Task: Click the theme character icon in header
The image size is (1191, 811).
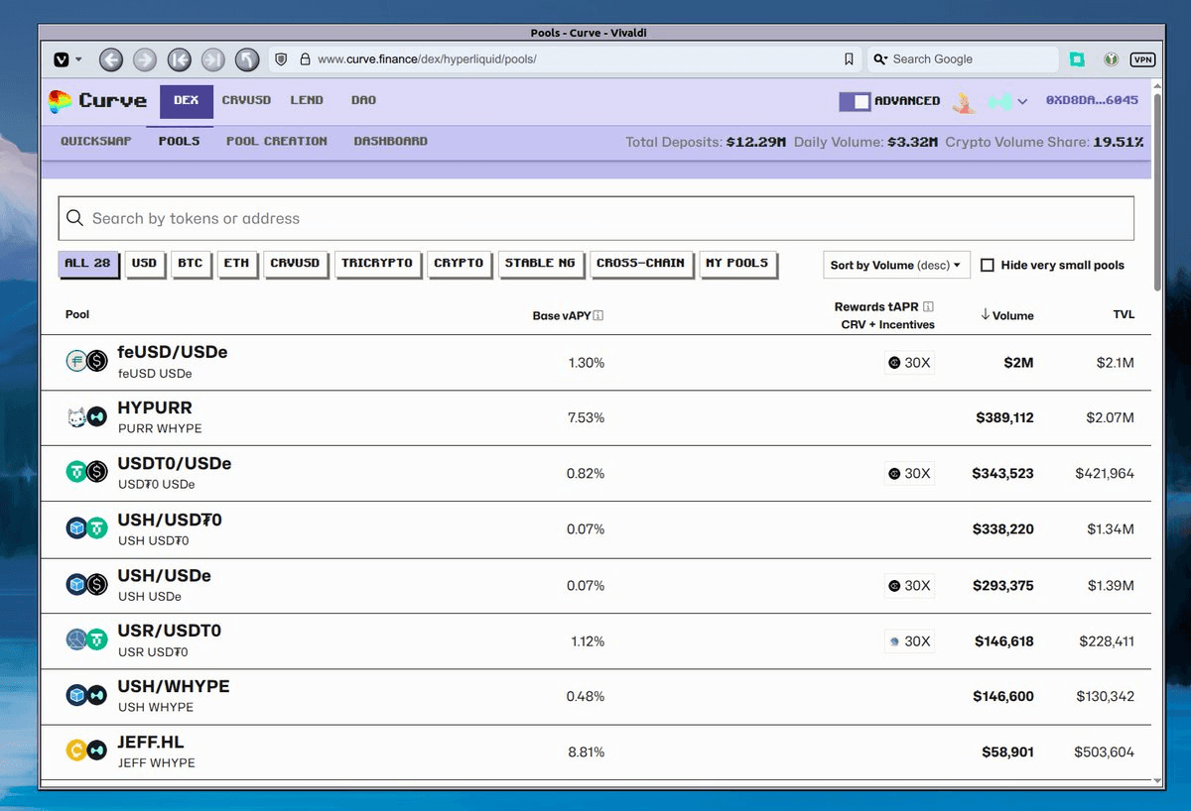Action: click(x=963, y=101)
